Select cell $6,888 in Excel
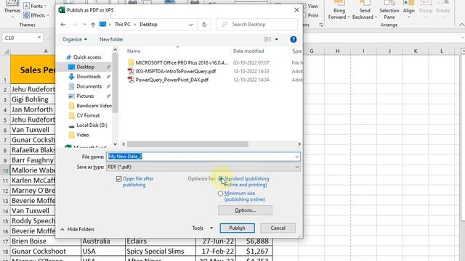This screenshot has width=465, height=261. point(254,241)
